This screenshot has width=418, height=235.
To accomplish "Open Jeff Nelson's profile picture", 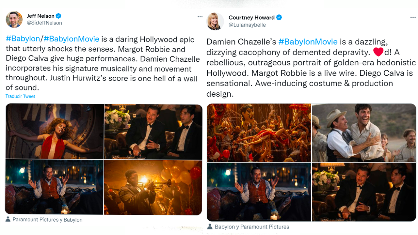I will point(14,19).
